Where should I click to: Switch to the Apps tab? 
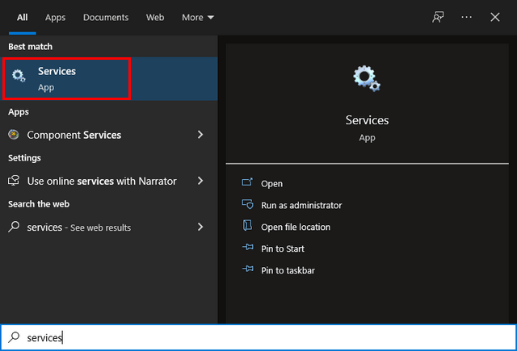(x=55, y=17)
